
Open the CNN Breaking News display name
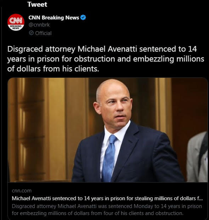54,18
